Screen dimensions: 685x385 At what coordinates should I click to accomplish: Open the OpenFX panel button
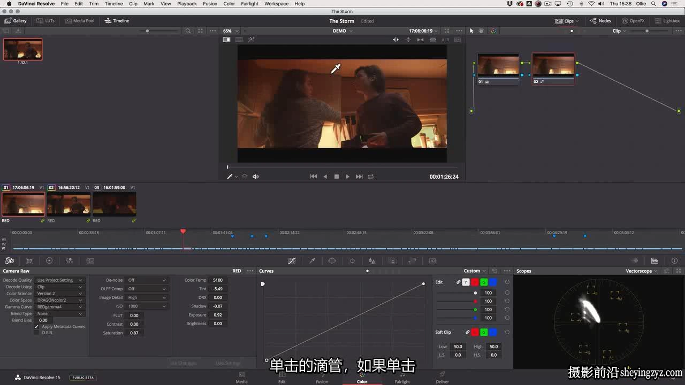point(633,21)
